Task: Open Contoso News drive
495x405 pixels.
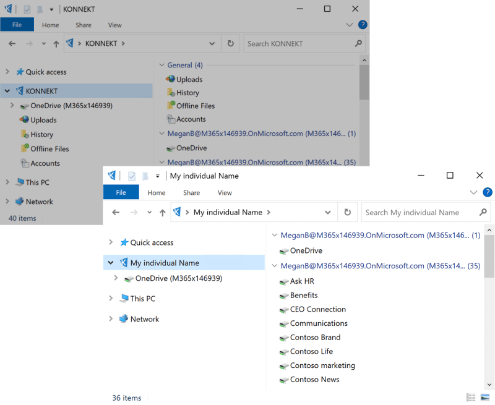Action: tap(309, 380)
